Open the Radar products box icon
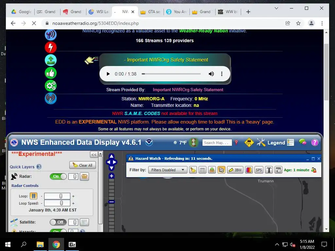 tap(84, 176)
